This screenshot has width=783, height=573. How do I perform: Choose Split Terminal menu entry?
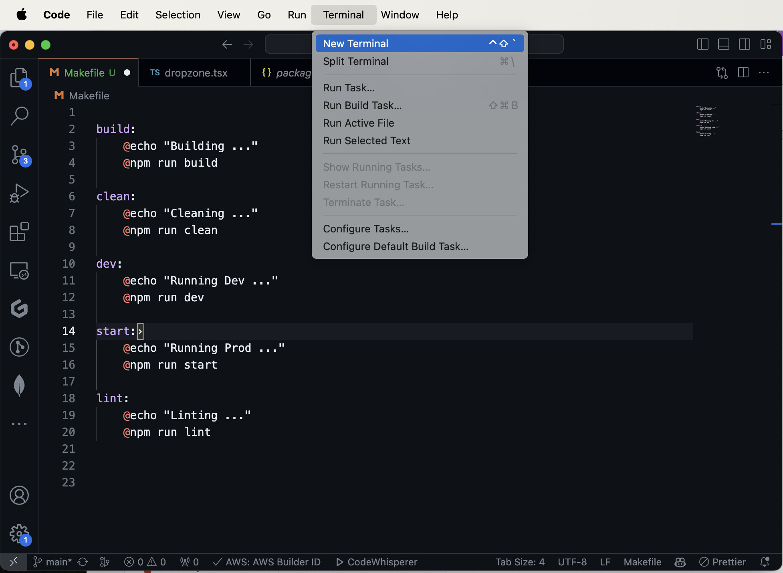[x=420, y=61]
